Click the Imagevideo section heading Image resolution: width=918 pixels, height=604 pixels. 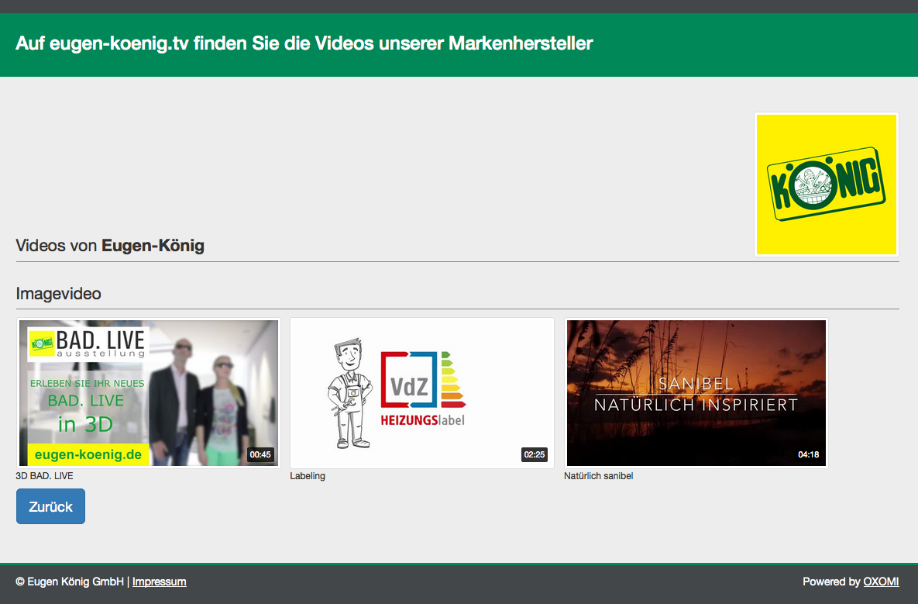point(59,294)
